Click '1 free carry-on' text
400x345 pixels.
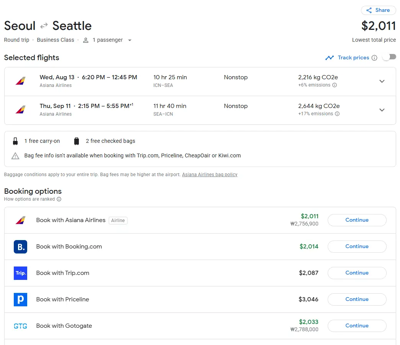pos(42,141)
